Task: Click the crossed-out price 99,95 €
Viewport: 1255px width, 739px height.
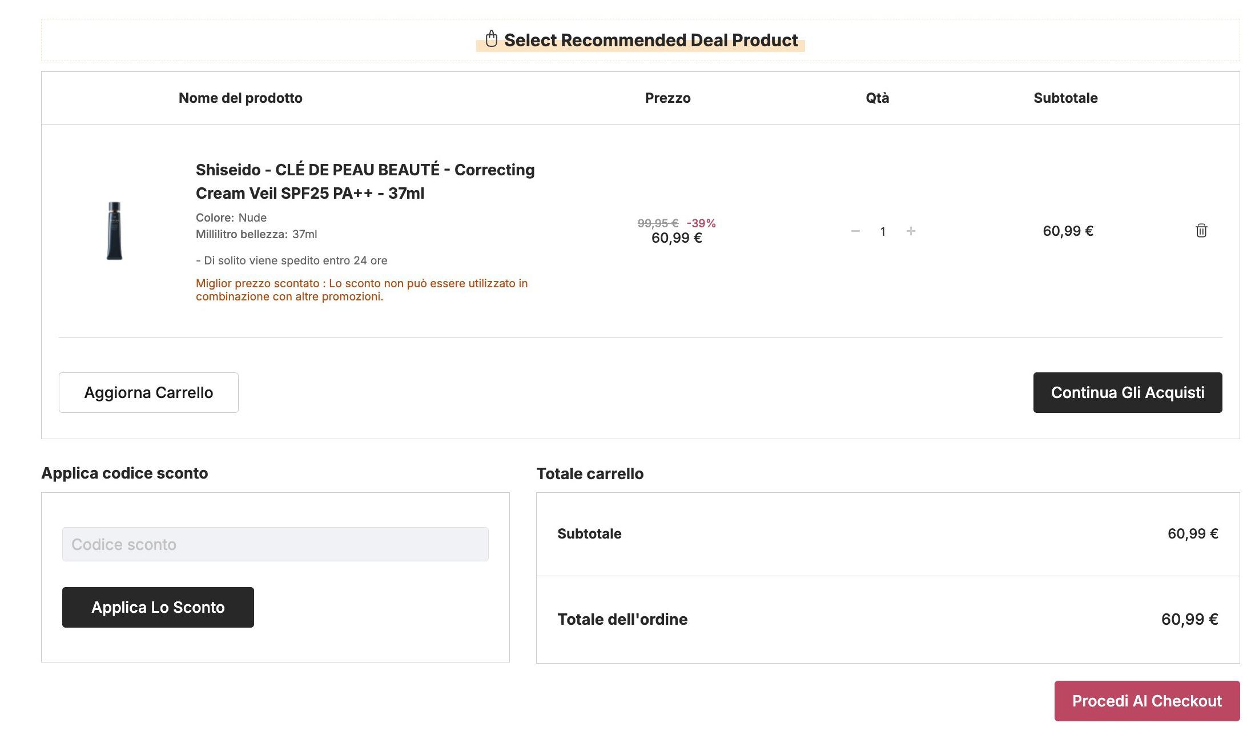Action: point(658,223)
